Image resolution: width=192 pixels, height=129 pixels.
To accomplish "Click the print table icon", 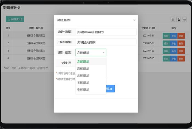I will coord(185,19).
